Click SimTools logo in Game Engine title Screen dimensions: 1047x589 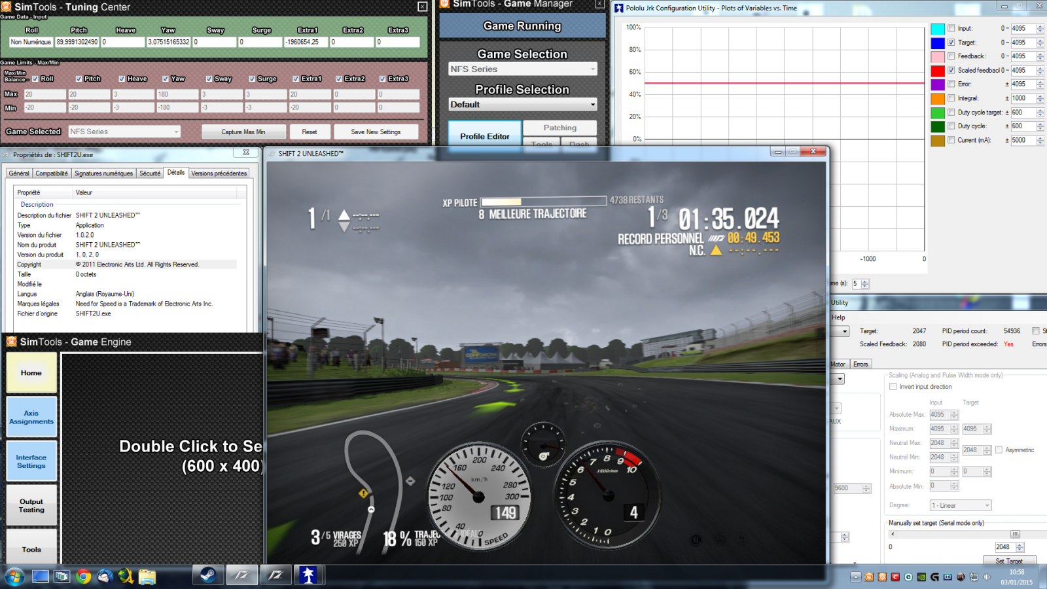(x=11, y=342)
